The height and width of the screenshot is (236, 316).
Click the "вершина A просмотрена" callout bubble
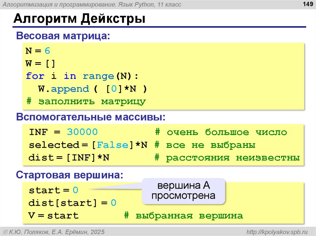pyautogui.click(x=184, y=191)
